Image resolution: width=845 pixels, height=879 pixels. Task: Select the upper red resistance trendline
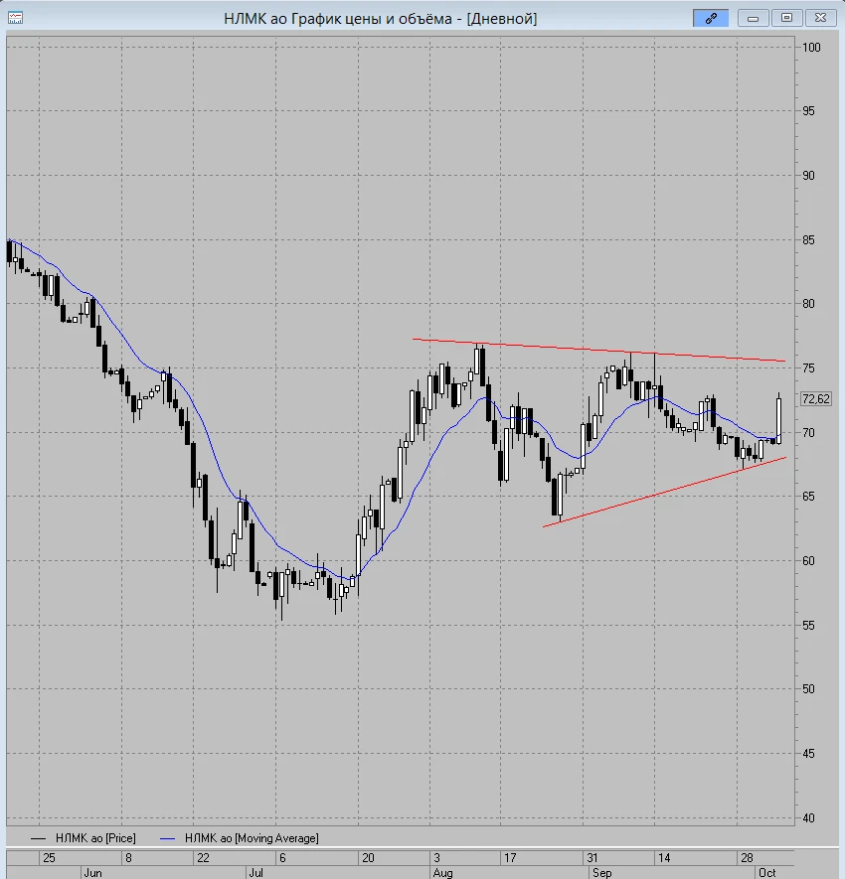pos(598,350)
